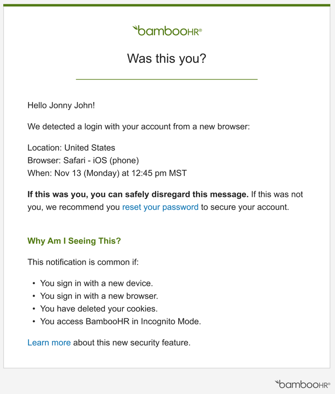Click This notification is common if text
The height and width of the screenshot is (394, 335).
(83, 262)
